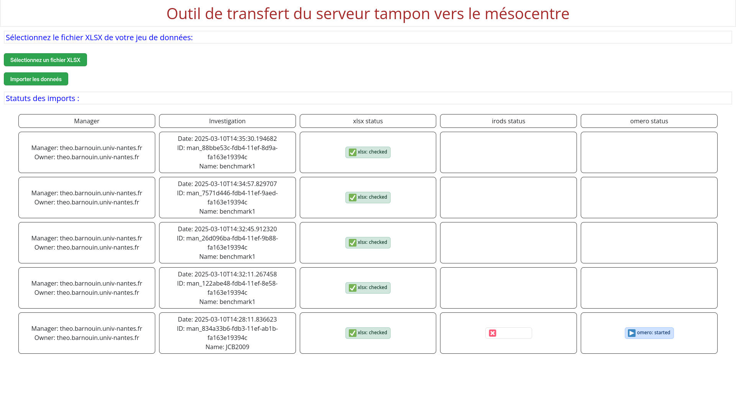Click the JCB2009 investigation cell
This screenshot has height=402, width=736.
[x=227, y=333]
